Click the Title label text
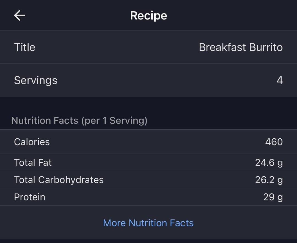The width and height of the screenshot is (297, 243). 25,47
